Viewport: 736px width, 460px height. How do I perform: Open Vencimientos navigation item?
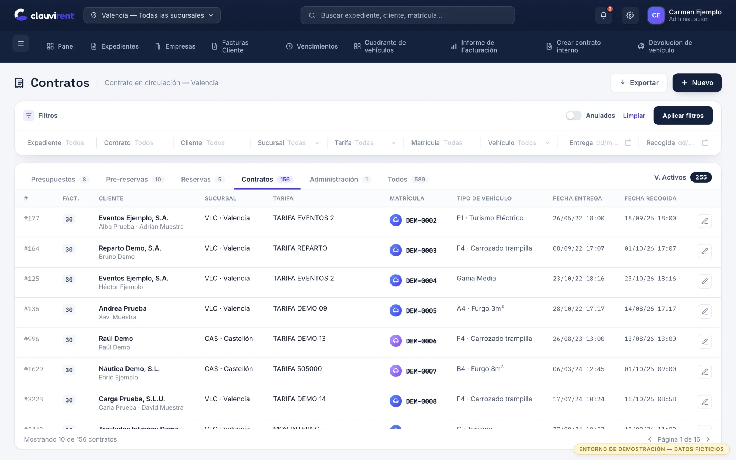(x=312, y=46)
